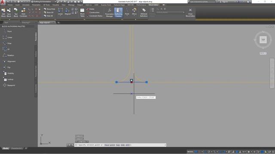
Task: Open the Parametric ribbon tab
Action: coord(36,5)
